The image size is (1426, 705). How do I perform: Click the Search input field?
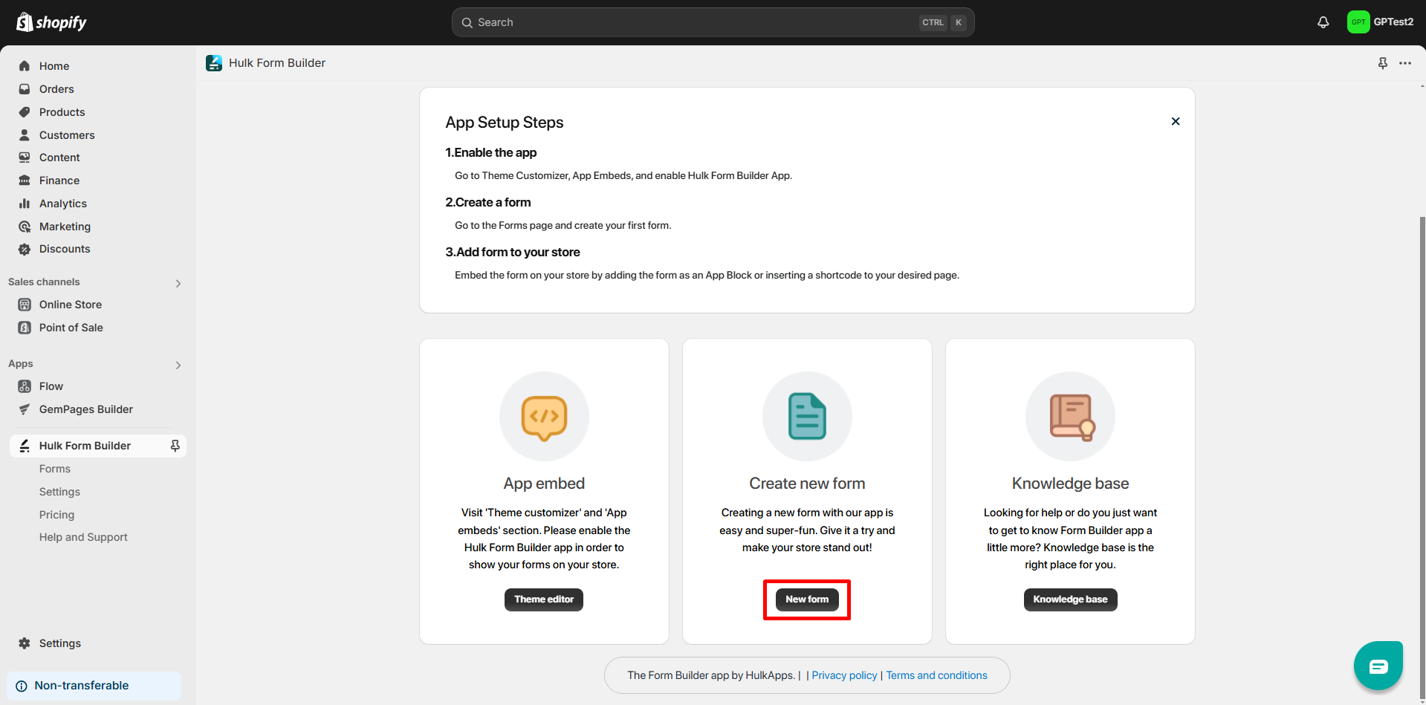click(x=691, y=22)
